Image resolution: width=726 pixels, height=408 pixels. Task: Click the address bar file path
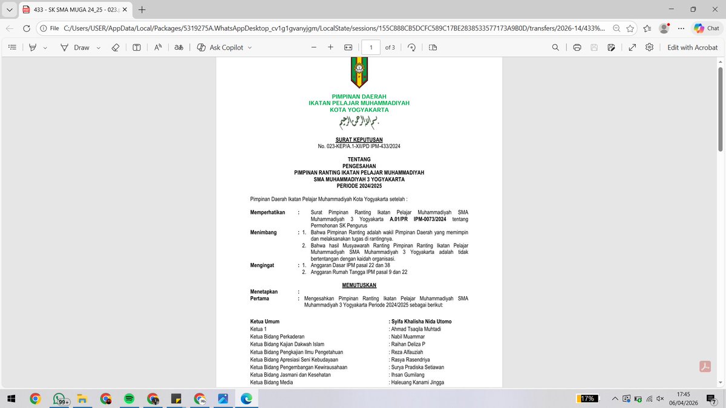[335, 28]
